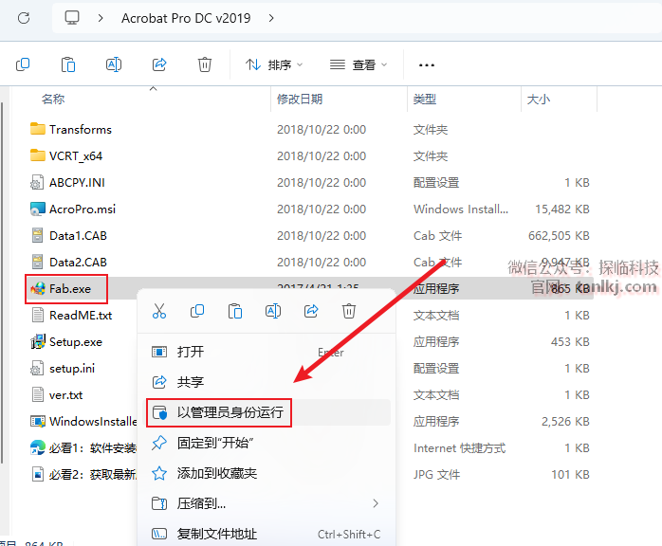
Task: Click the Rename icon in context menu
Action: click(273, 311)
